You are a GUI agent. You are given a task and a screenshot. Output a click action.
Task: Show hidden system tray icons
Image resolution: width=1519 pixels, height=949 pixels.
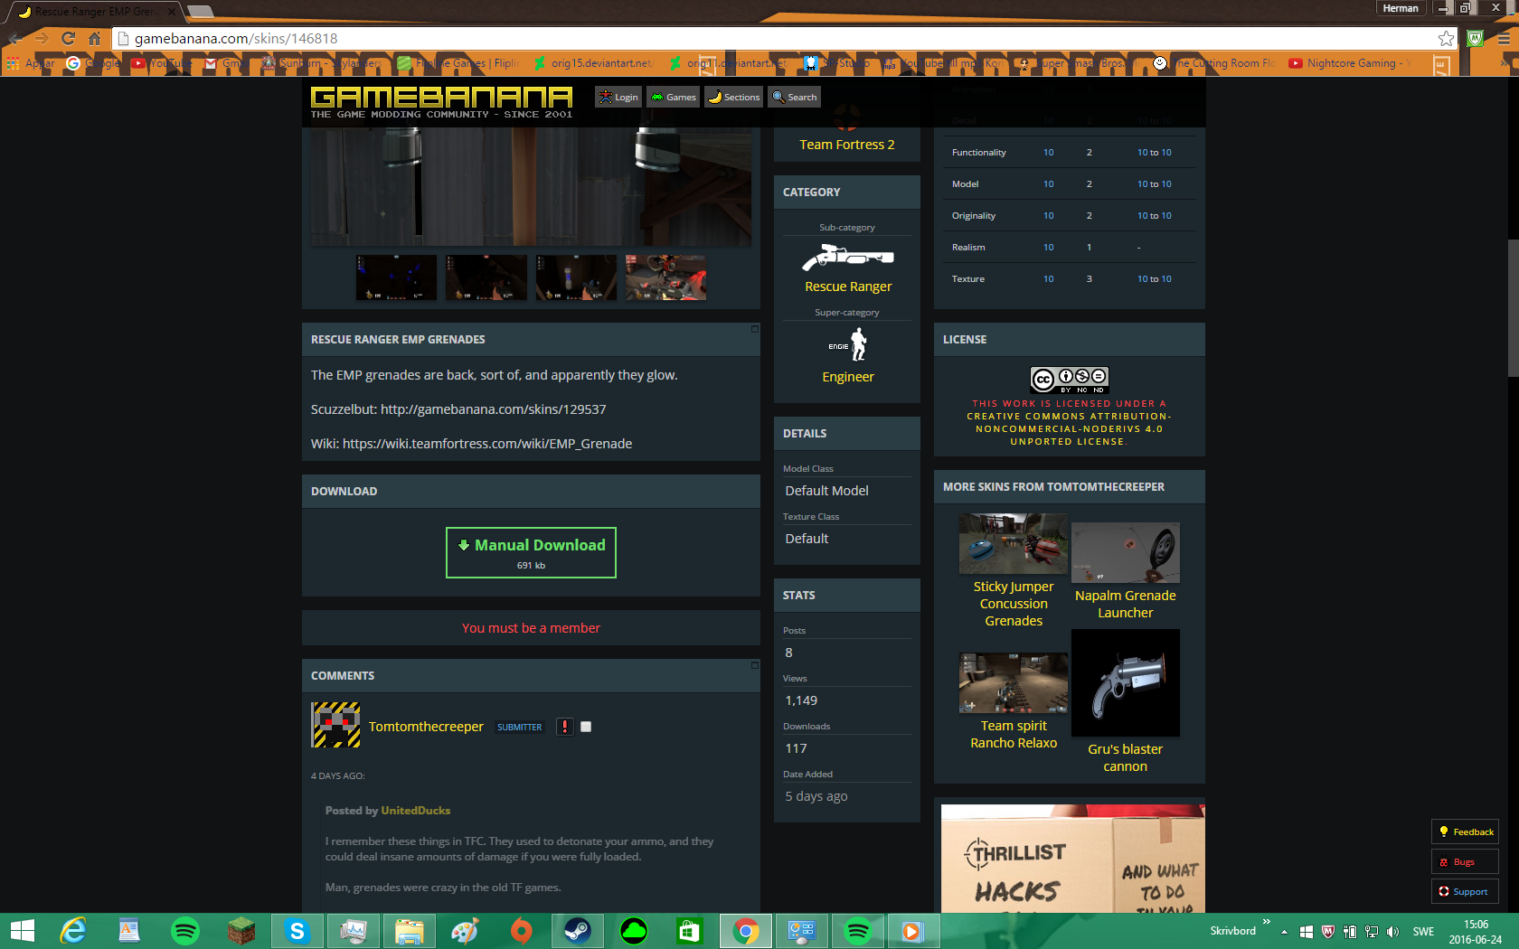(x=1284, y=932)
